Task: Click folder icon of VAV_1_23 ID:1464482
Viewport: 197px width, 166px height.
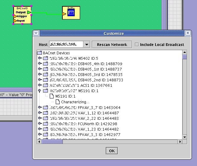Action: coord(45,129)
